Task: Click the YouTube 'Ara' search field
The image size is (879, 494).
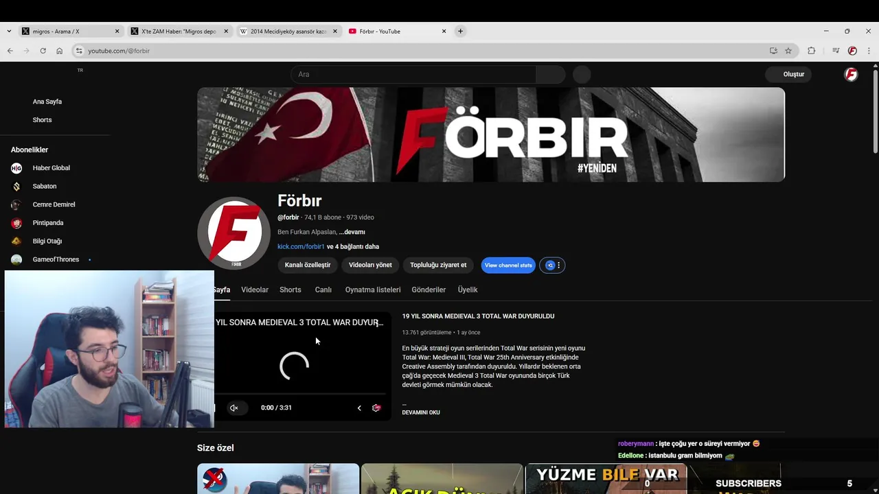Action: coord(414,74)
